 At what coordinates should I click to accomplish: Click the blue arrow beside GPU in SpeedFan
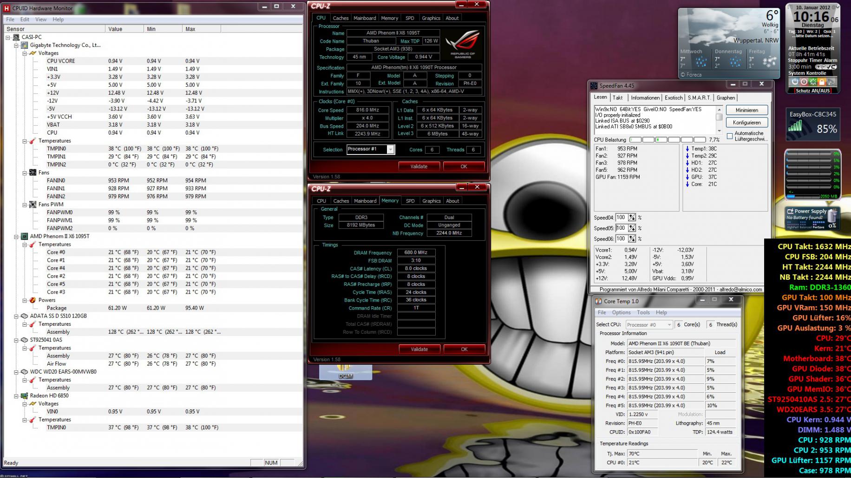[687, 177]
